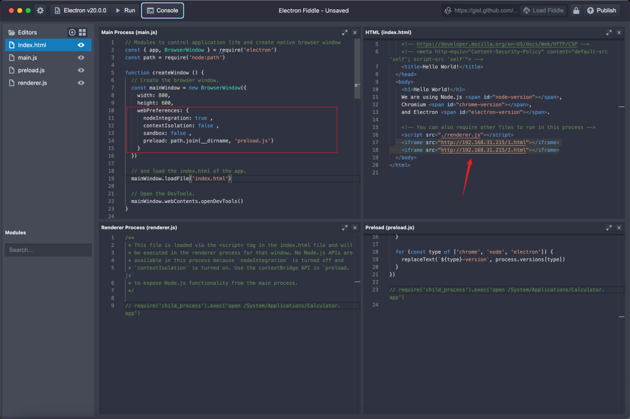Maximize the HTML (index.html) panel
This screenshot has width=630, height=419.
(608, 33)
